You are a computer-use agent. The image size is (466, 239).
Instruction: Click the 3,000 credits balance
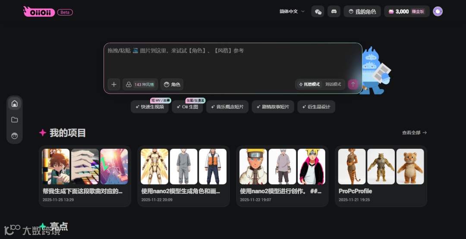[402, 12]
